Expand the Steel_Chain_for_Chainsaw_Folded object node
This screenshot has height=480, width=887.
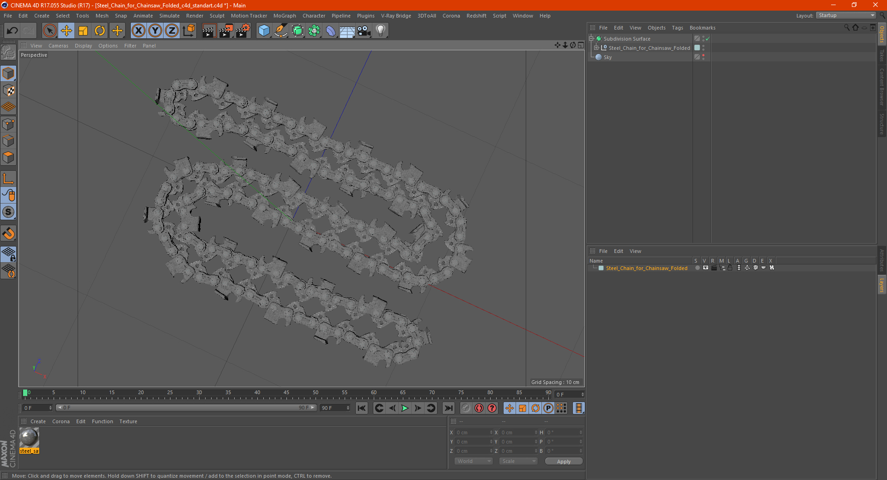[596, 48]
